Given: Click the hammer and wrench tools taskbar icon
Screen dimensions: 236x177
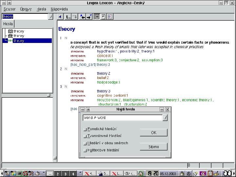Looking at the screenshot, I should 31,173.
